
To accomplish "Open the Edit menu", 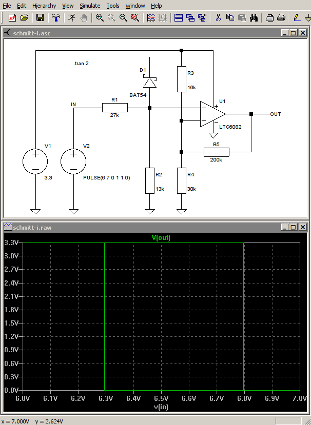I will [x=22, y=6].
